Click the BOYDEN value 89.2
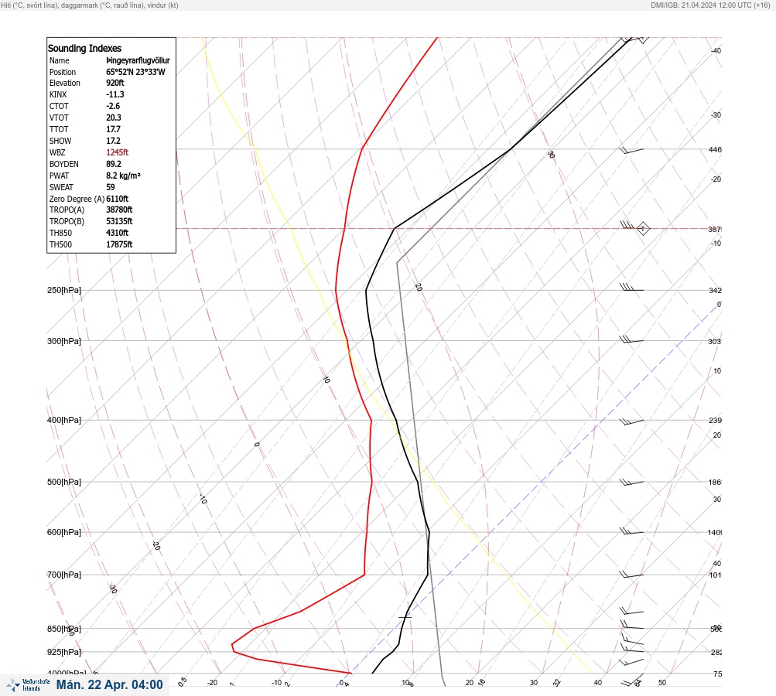Image resolution: width=776 pixels, height=696 pixels. click(x=113, y=164)
